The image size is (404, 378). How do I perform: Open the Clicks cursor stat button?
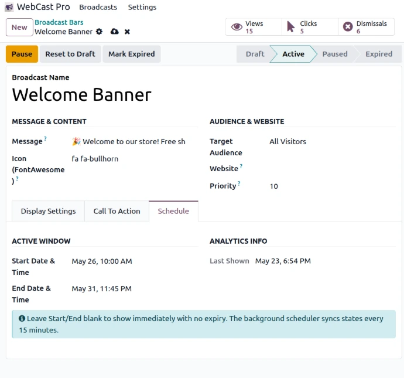[x=310, y=27]
